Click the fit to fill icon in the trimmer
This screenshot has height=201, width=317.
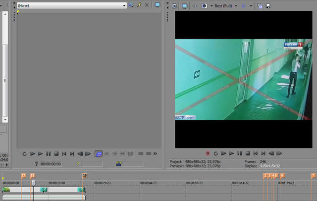[122, 154]
